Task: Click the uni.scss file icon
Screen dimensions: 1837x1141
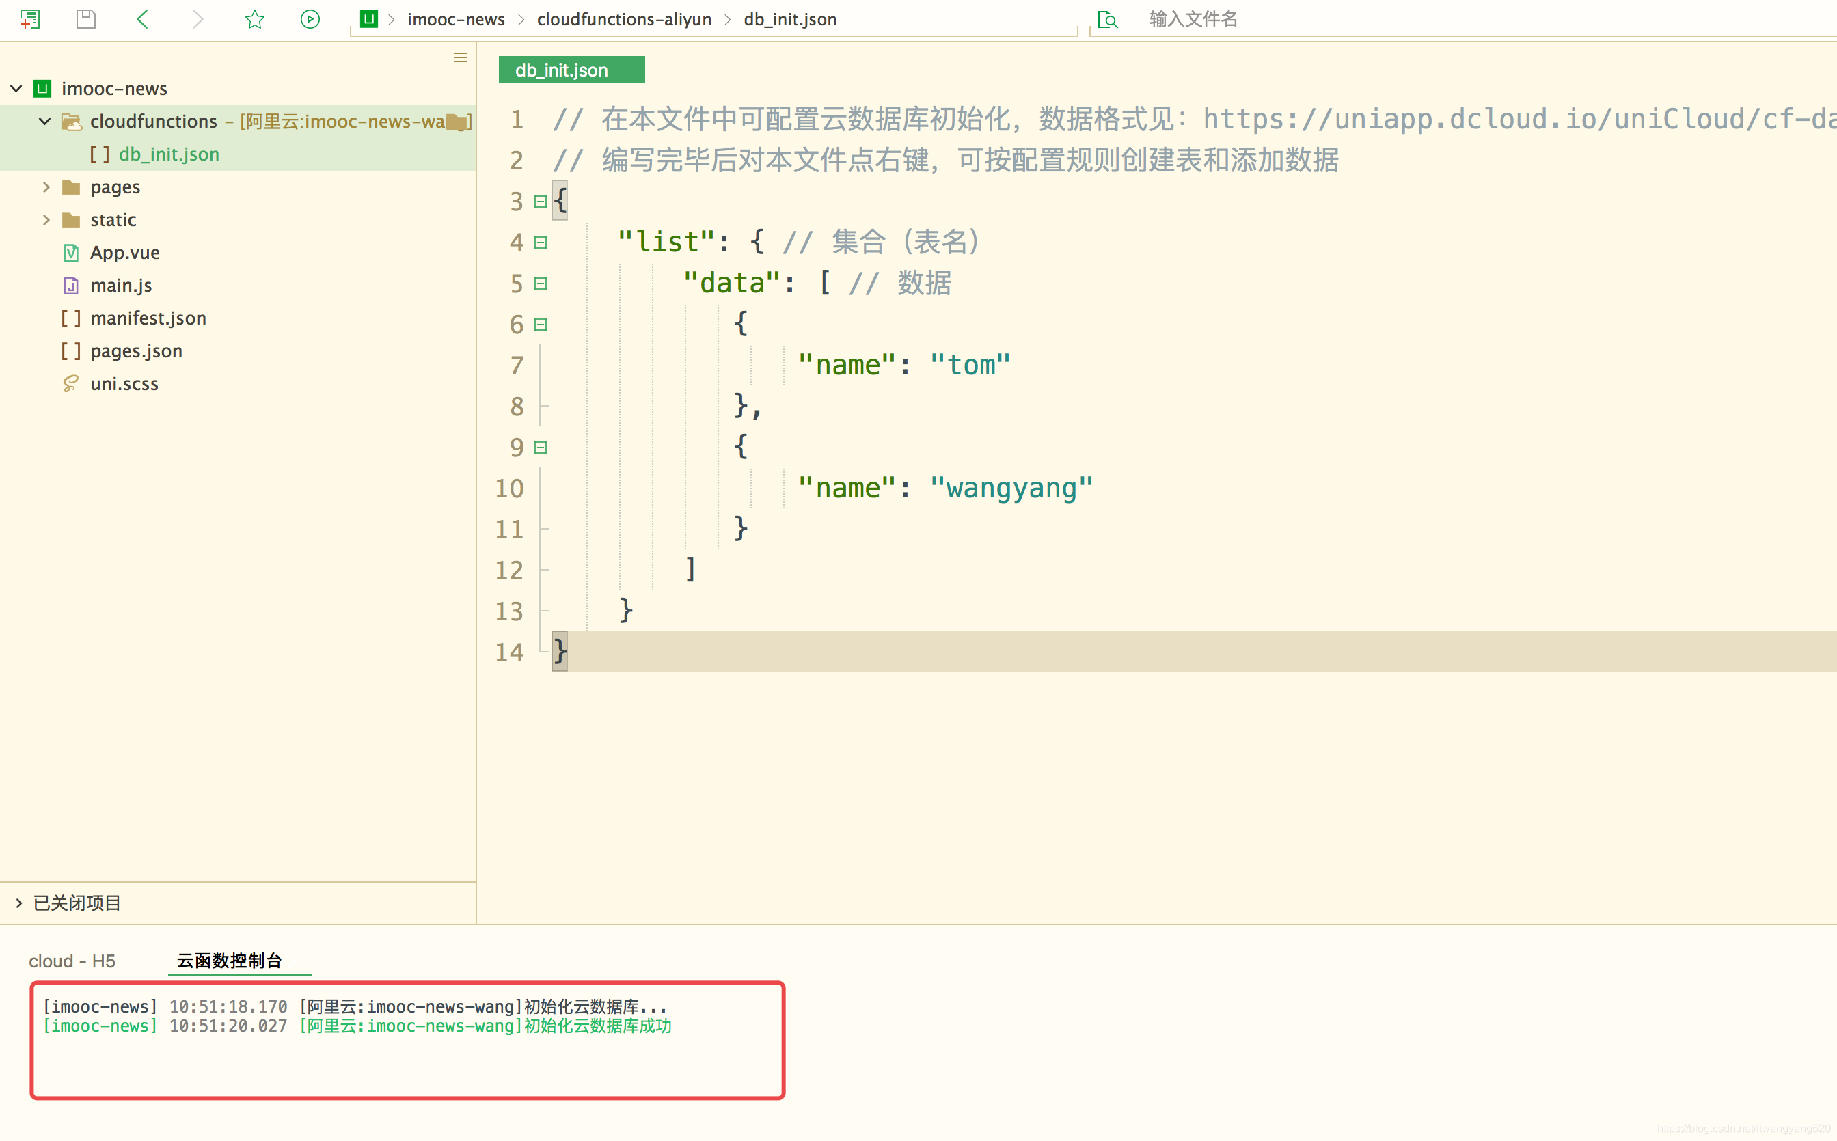Action: [70, 383]
